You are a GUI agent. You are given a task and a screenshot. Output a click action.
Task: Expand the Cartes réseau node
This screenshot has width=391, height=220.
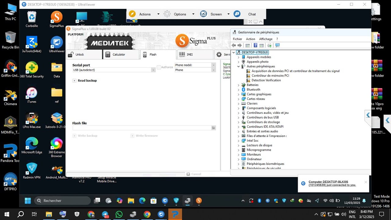[239, 99]
